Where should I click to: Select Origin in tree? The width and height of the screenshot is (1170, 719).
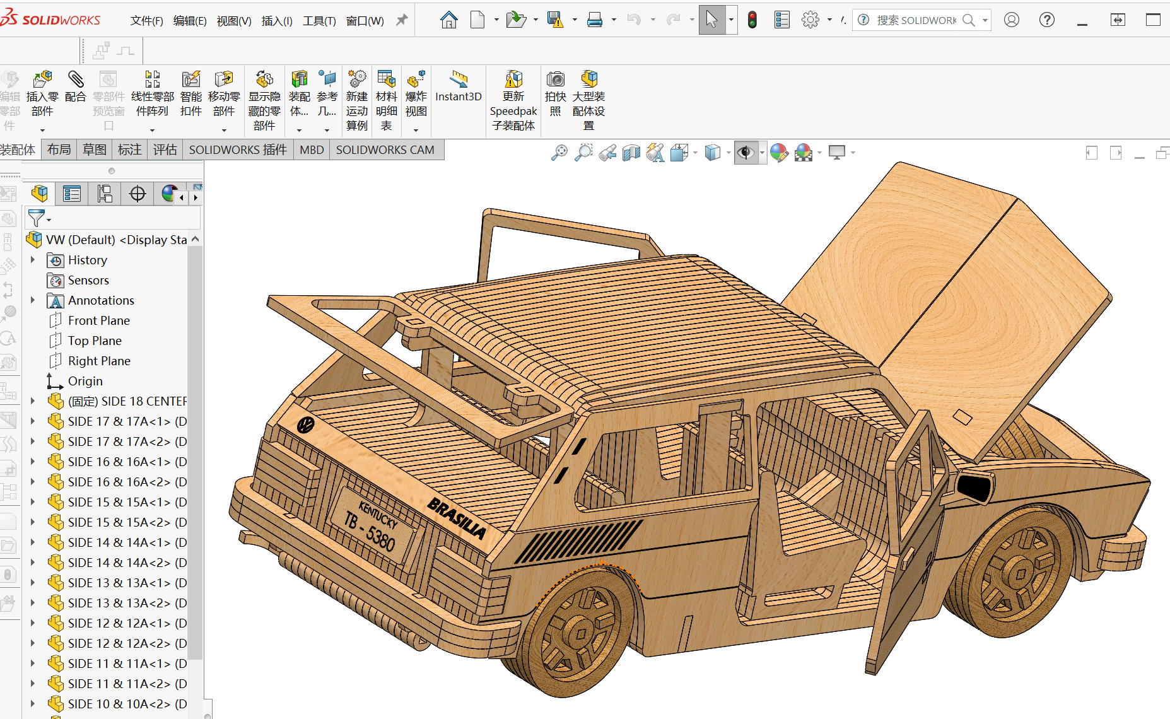(x=85, y=381)
